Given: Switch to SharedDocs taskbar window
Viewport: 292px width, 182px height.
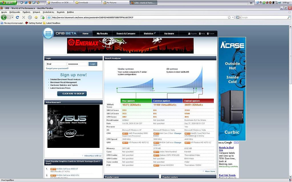Looking at the screenshot, I should coord(60,3).
